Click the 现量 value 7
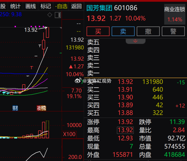 click(131, 147)
